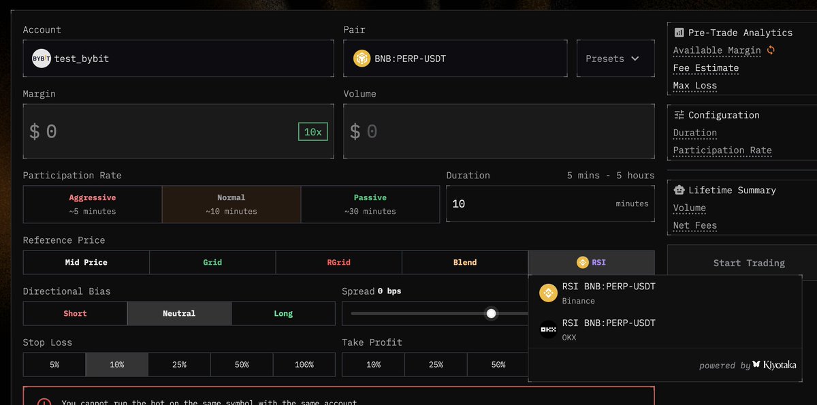The image size is (817, 405).
Task: Click the Bybit logo icon in Account field
Action: (41, 59)
